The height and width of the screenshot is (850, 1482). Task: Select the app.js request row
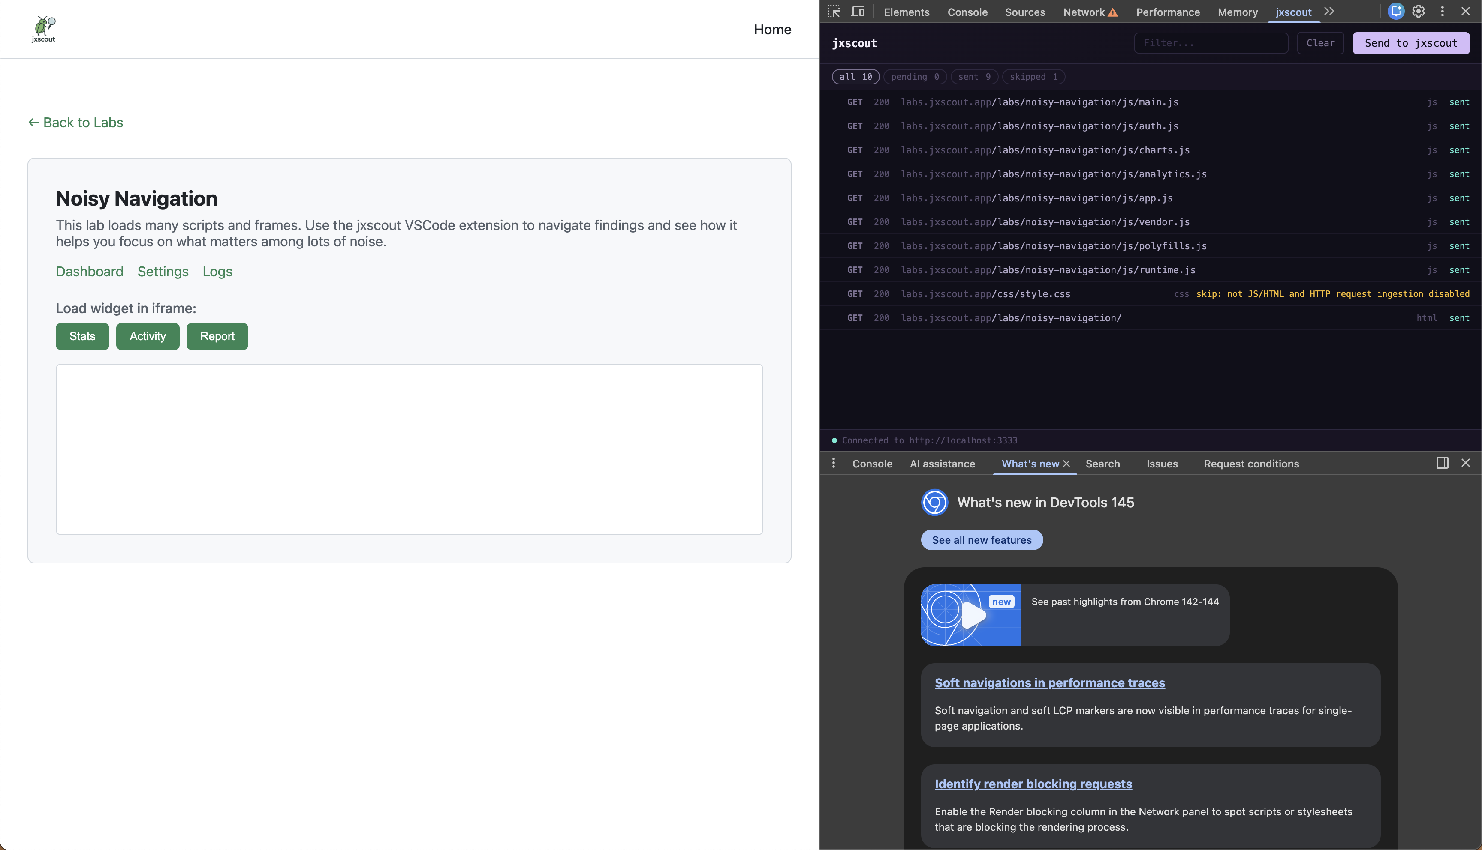[x=1151, y=198]
